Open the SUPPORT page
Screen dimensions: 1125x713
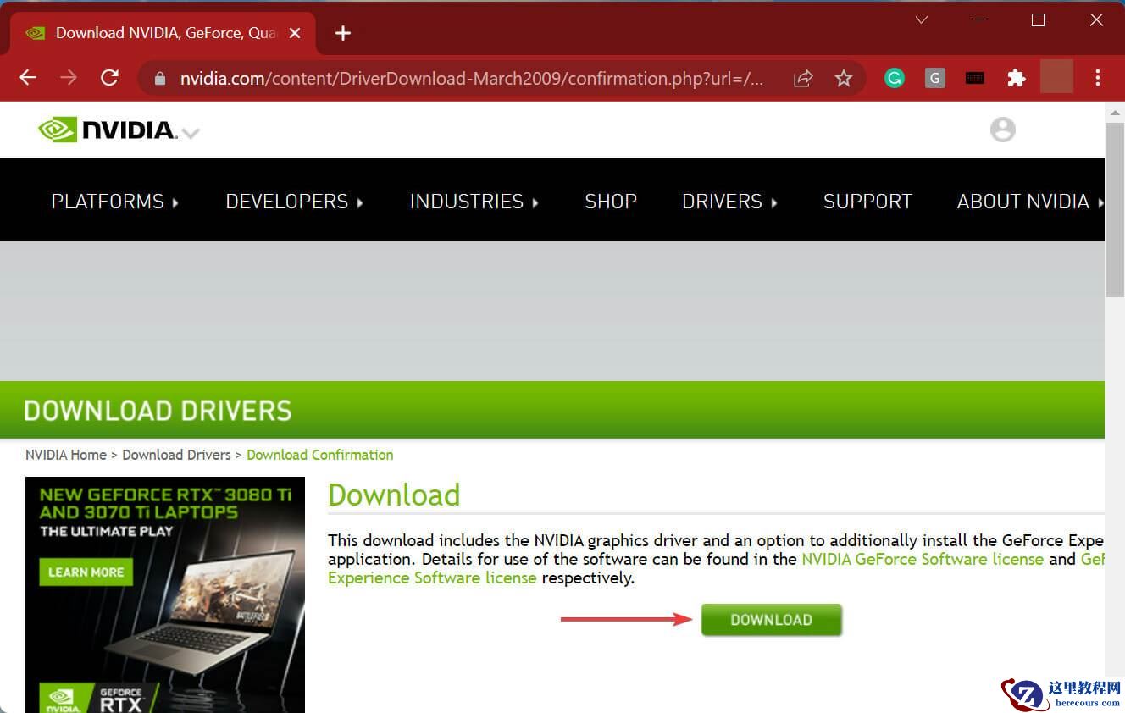(867, 202)
